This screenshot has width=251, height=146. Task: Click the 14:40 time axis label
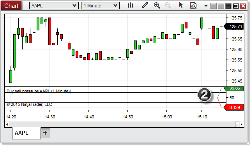(89, 117)
